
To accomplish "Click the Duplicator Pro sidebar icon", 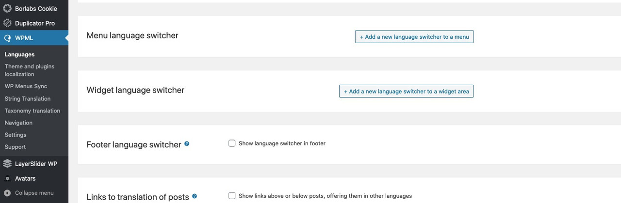I will [x=7, y=23].
